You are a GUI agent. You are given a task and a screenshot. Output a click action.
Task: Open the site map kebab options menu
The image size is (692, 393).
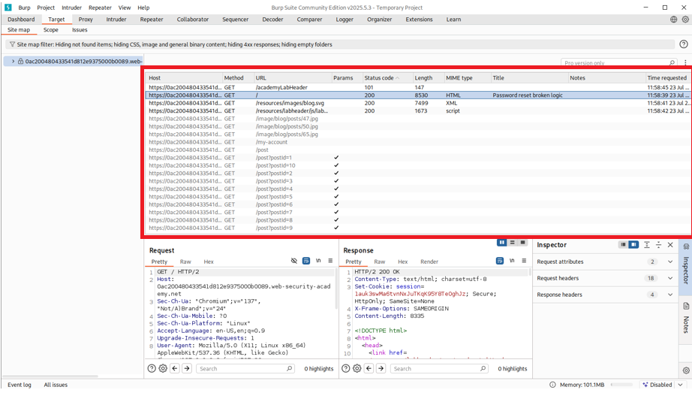pyautogui.click(x=685, y=63)
